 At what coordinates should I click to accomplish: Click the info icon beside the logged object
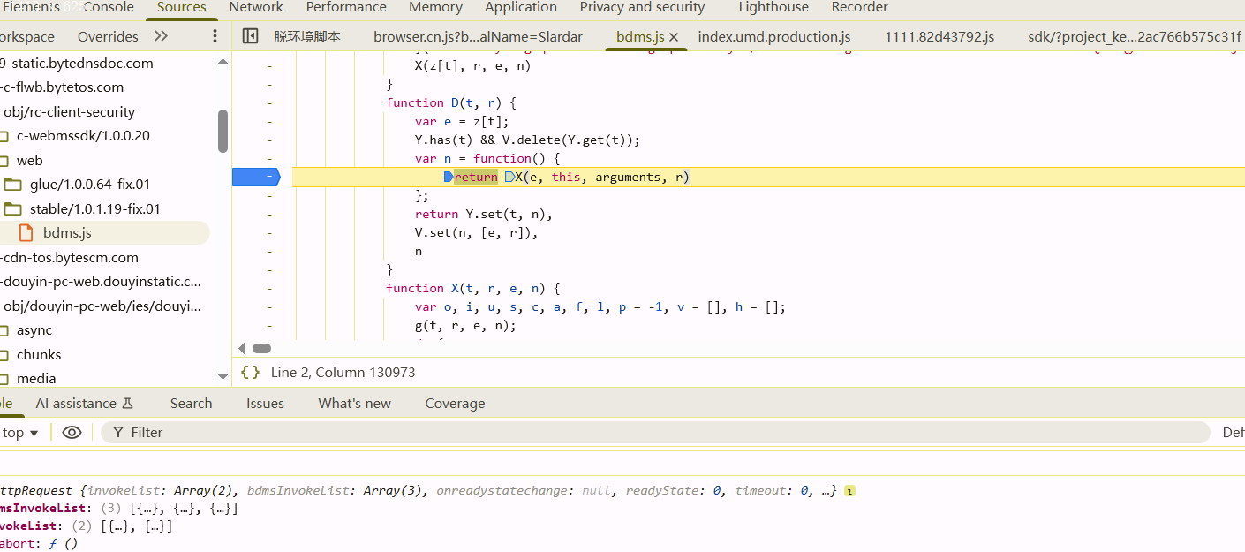click(x=849, y=491)
